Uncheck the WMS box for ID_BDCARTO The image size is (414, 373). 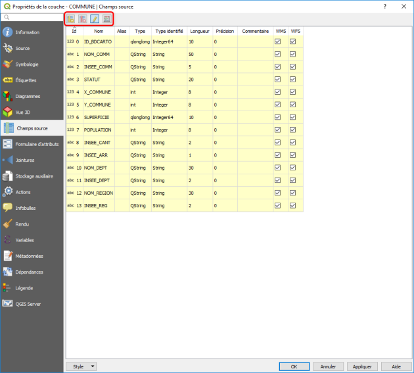(278, 41)
